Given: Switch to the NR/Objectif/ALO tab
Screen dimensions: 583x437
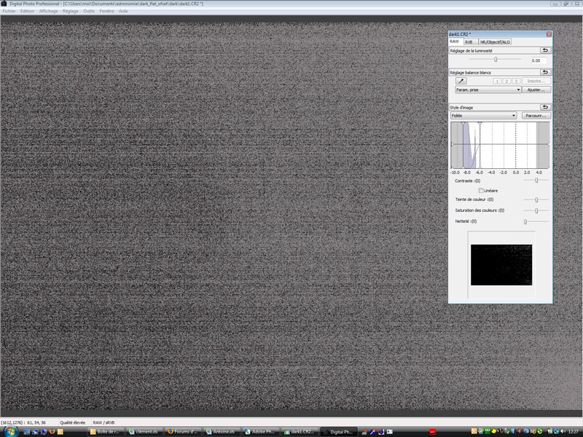Looking at the screenshot, I should pos(495,42).
